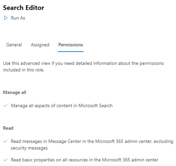Click checkmark beside Read basic properties item

point(5,160)
